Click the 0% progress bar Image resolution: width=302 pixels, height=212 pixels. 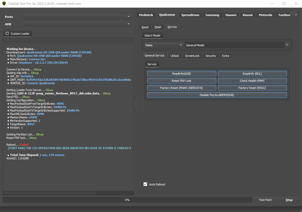[127, 200]
